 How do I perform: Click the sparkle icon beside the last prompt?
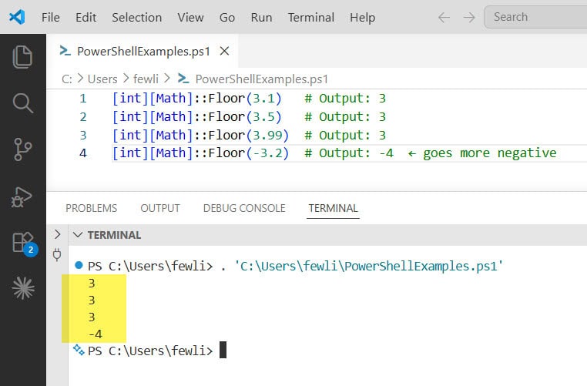(x=79, y=350)
